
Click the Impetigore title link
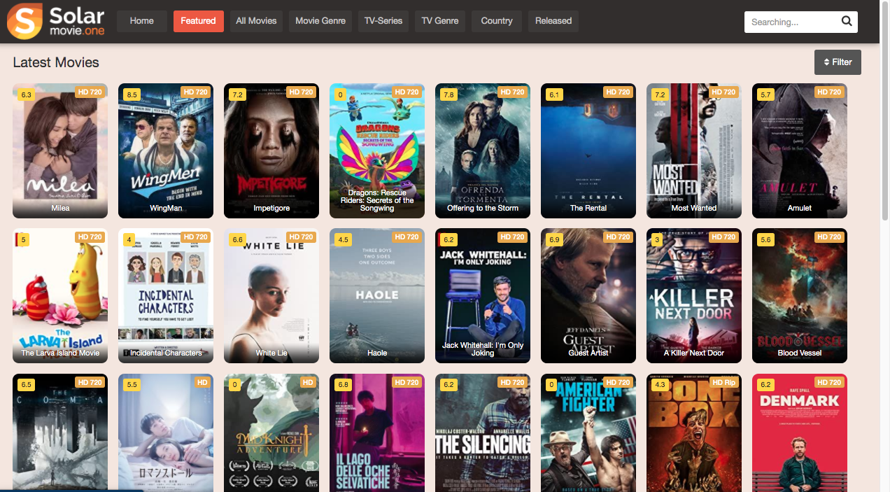coord(271,208)
